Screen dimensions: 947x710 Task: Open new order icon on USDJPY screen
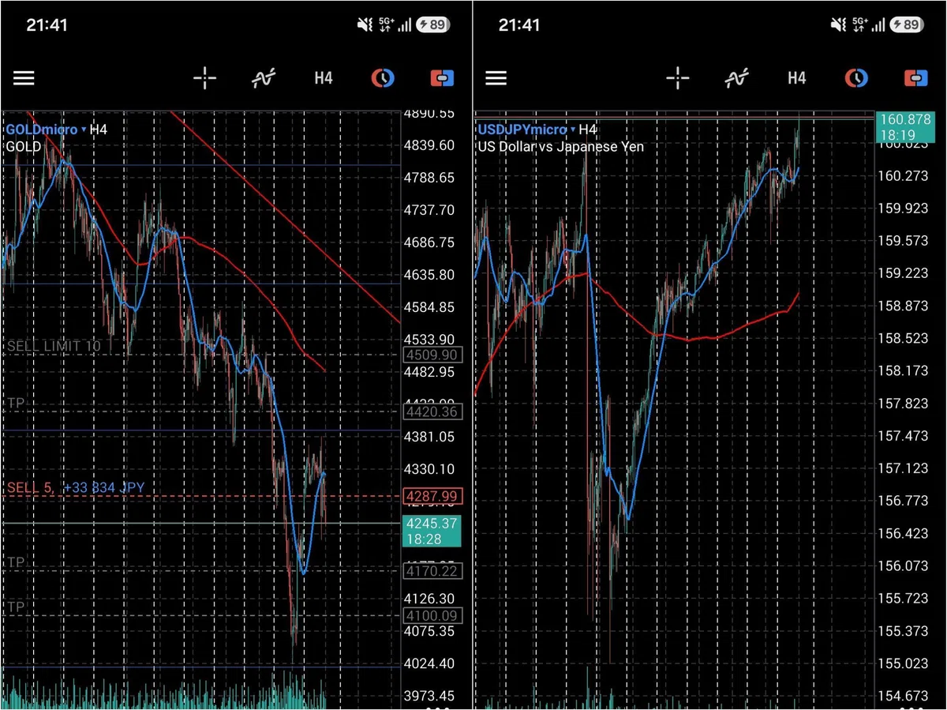(915, 78)
